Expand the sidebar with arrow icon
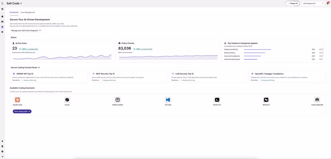This screenshot has height=159, width=331. click(x=2, y=157)
